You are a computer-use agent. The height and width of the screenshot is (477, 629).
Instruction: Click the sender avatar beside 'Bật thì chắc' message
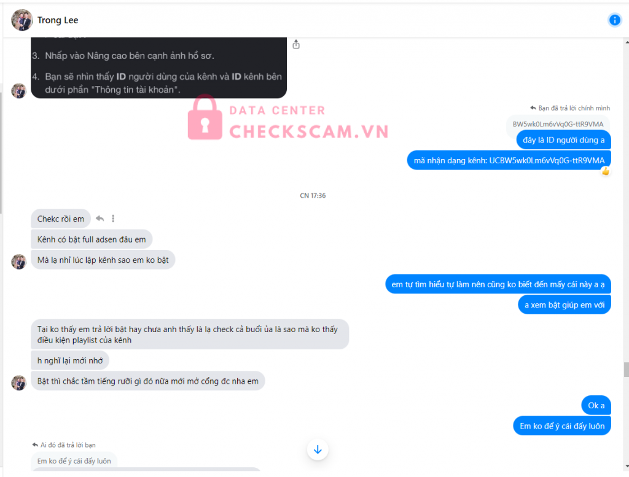point(19,382)
